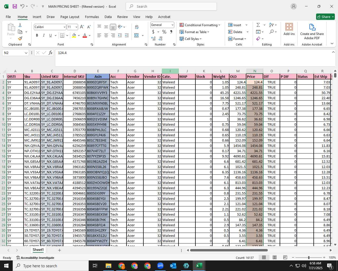This screenshot has height=271, width=338.
Task: Open the Add-ins button
Action: (x=289, y=29)
